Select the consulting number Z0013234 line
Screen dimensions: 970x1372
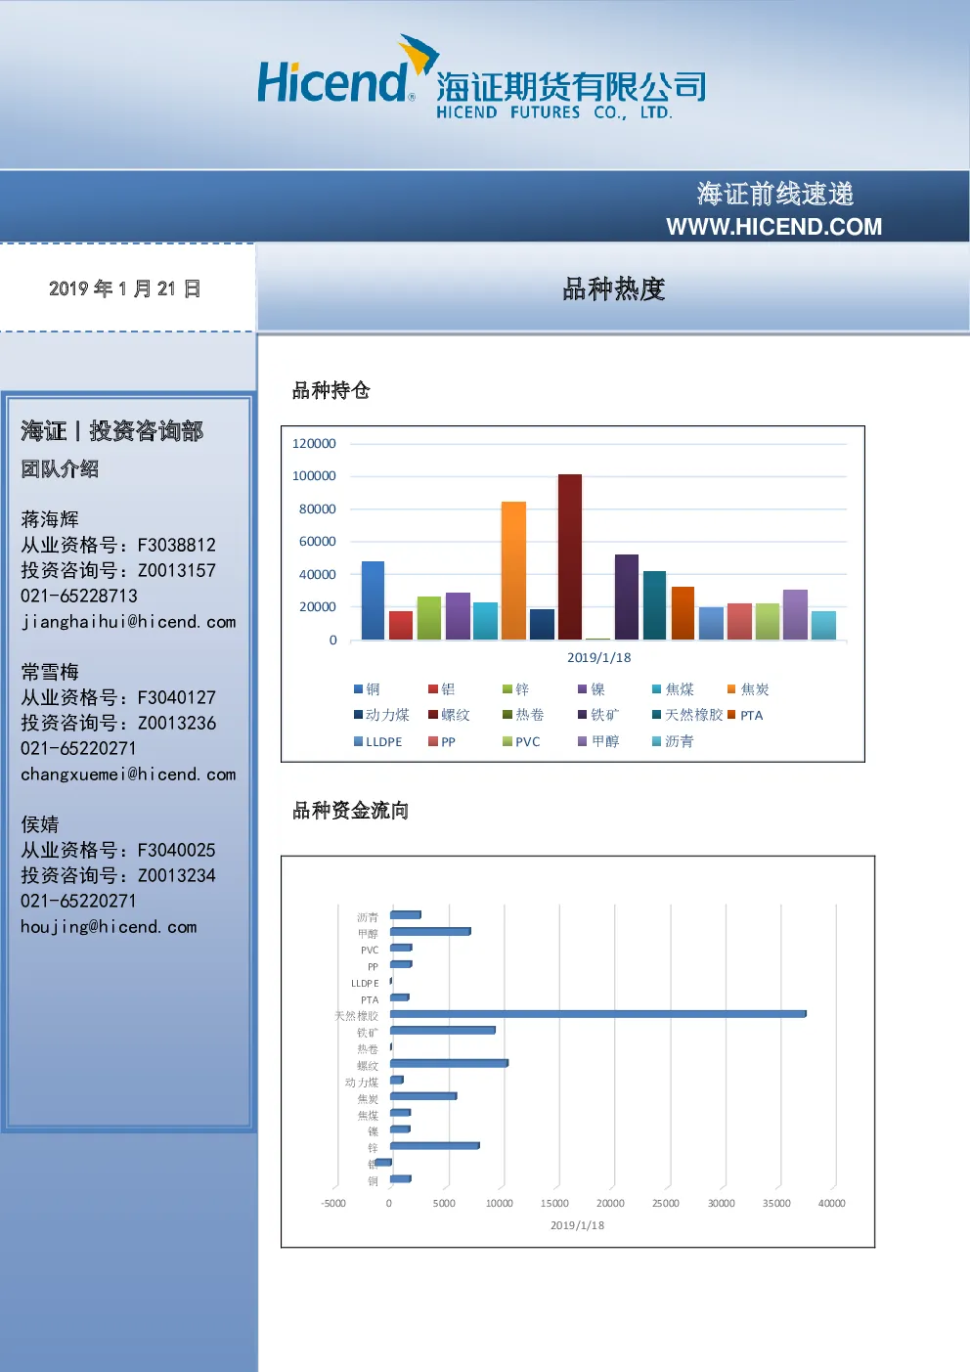118,875
